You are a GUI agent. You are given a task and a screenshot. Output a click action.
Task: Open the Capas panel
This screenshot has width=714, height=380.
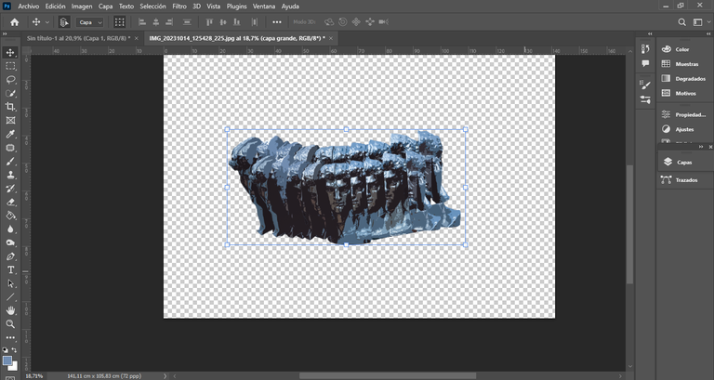684,162
